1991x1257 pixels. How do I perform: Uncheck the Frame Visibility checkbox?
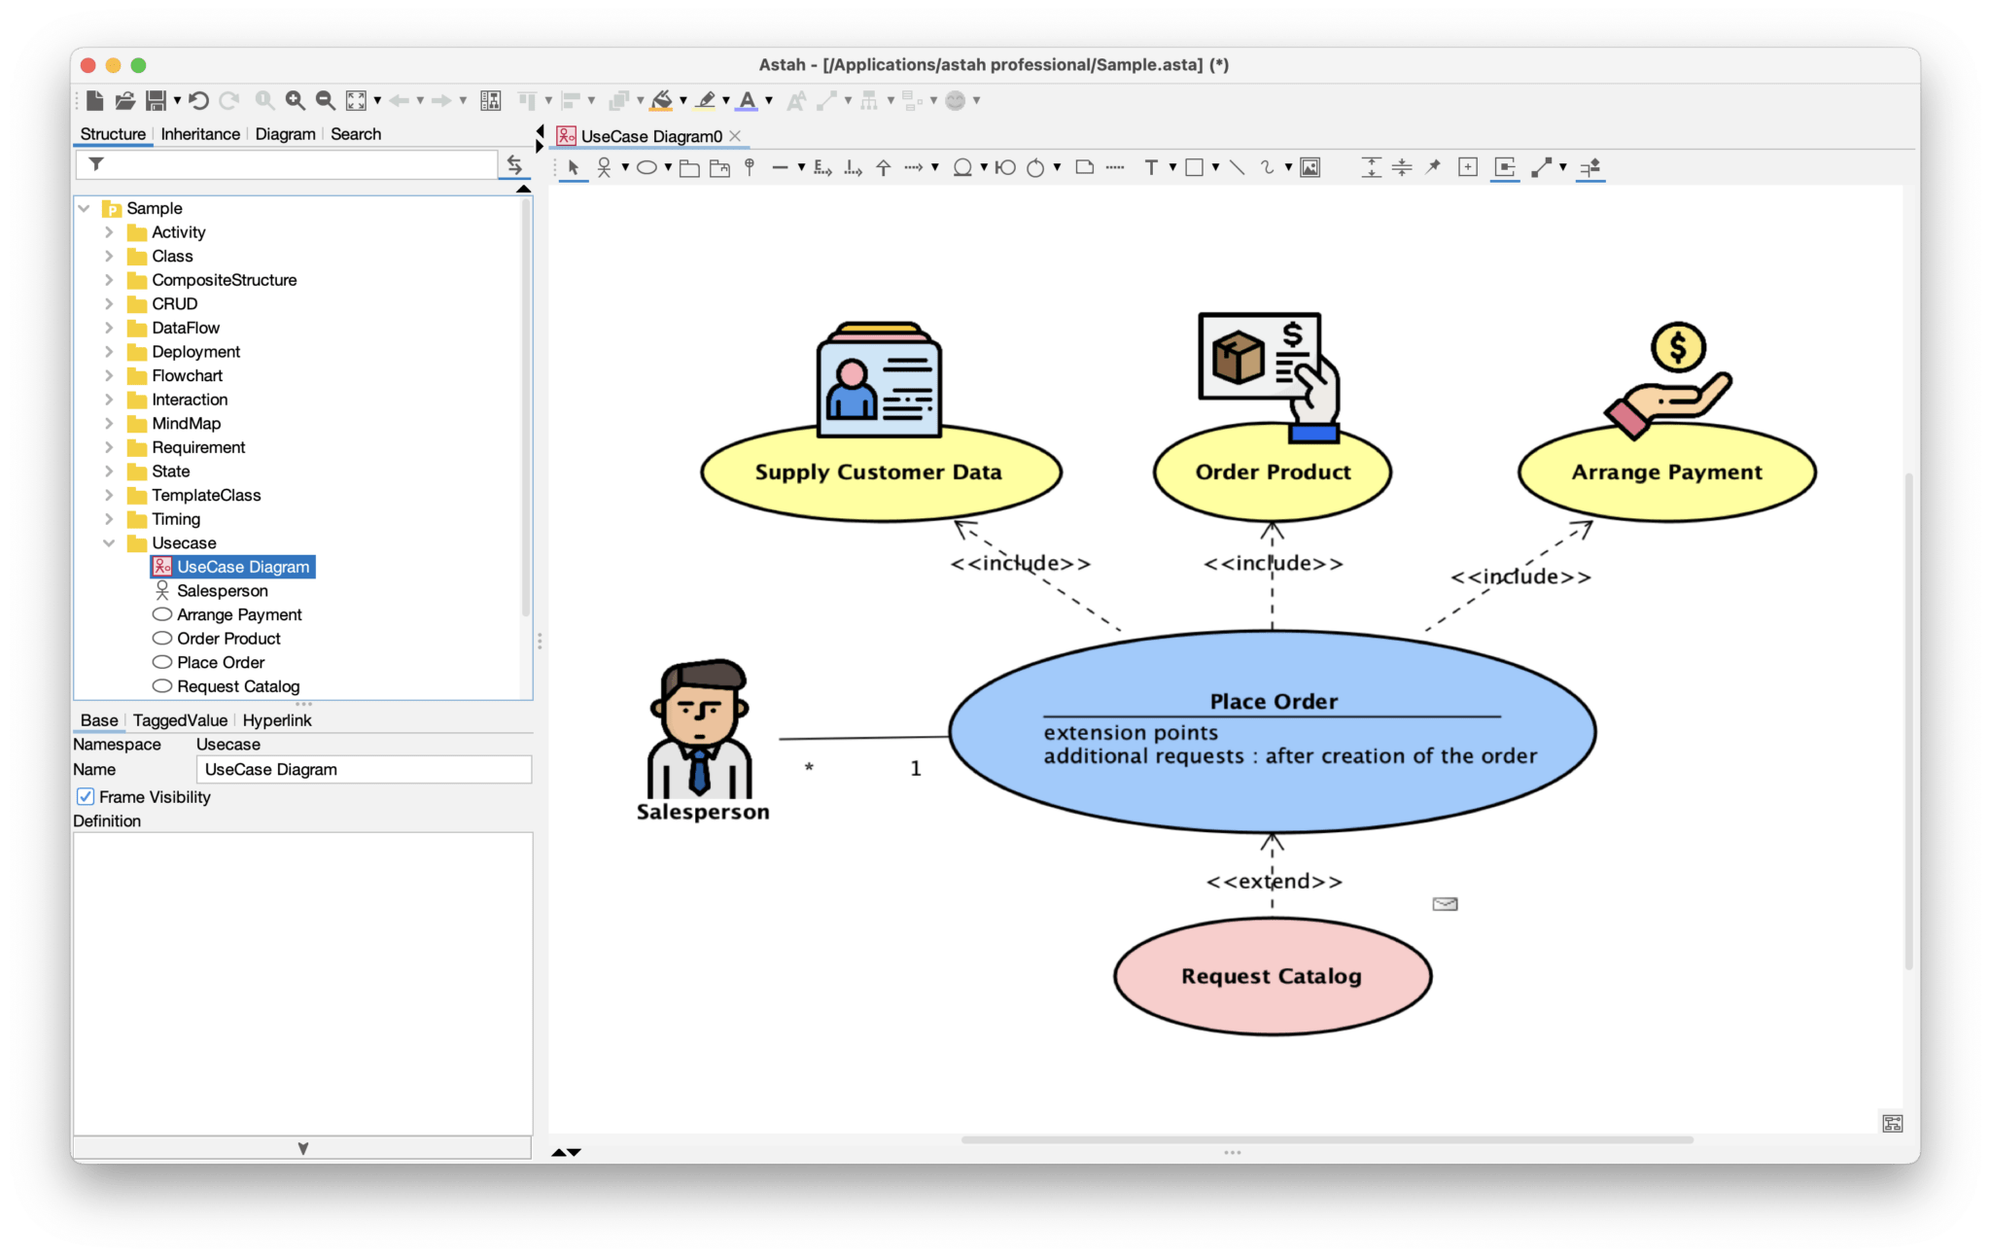[86, 796]
